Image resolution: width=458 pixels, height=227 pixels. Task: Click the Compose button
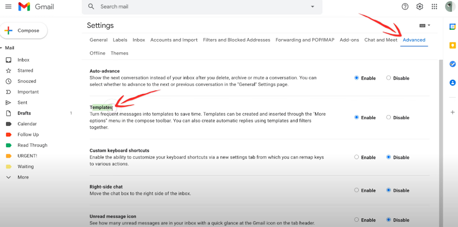[x=24, y=31]
